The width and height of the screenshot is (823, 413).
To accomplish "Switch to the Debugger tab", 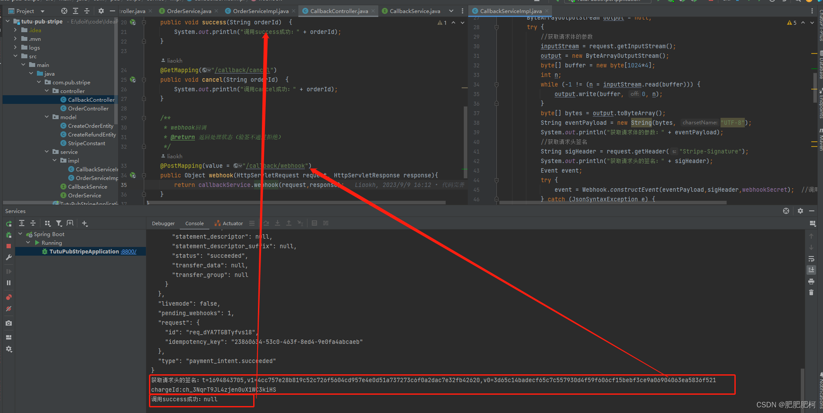I will [x=163, y=223].
